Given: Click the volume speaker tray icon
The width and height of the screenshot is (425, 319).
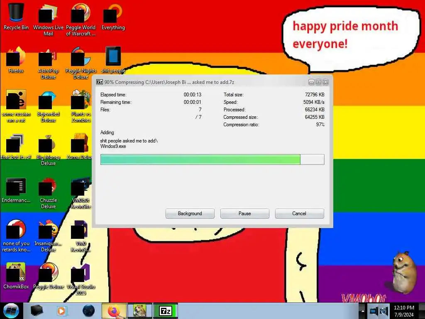Looking at the screenshot, I should 384,311.
